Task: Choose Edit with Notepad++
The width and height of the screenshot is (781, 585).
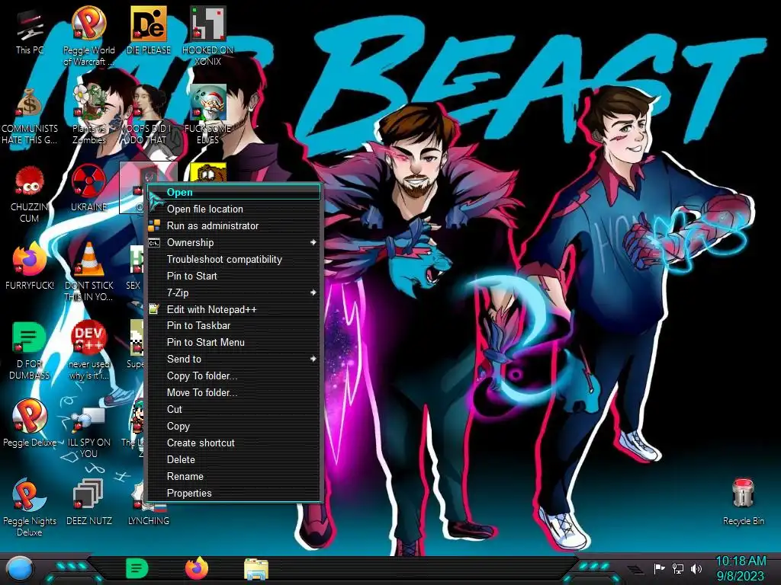Action: (233, 309)
